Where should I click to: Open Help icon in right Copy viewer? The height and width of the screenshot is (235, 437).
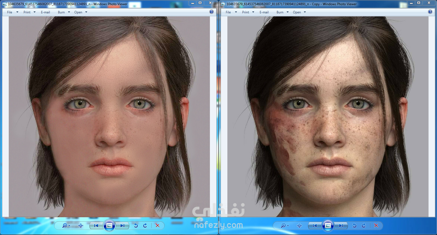click(430, 12)
